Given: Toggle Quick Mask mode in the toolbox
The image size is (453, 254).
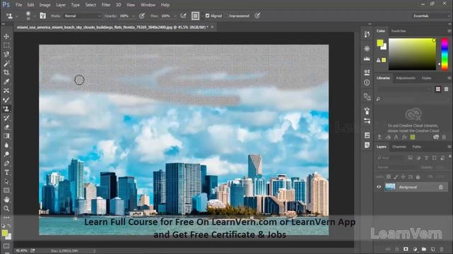Looking at the screenshot, I should click(x=6, y=246).
